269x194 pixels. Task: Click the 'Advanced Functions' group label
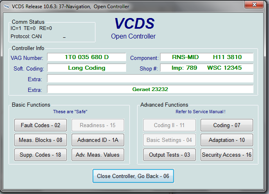tap(164, 105)
